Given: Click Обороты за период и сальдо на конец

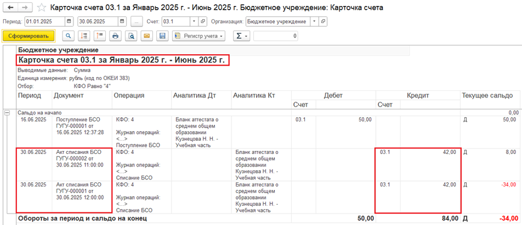Looking at the screenshot, I should 83,218.
